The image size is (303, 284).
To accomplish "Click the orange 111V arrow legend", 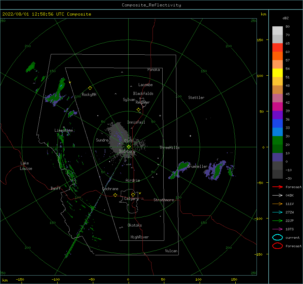I will pyautogui.click(x=277, y=204).
